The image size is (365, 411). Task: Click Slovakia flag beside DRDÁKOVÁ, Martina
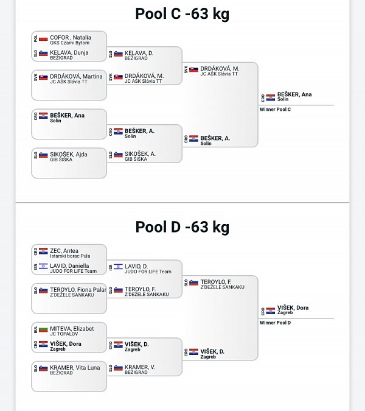(43, 77)
